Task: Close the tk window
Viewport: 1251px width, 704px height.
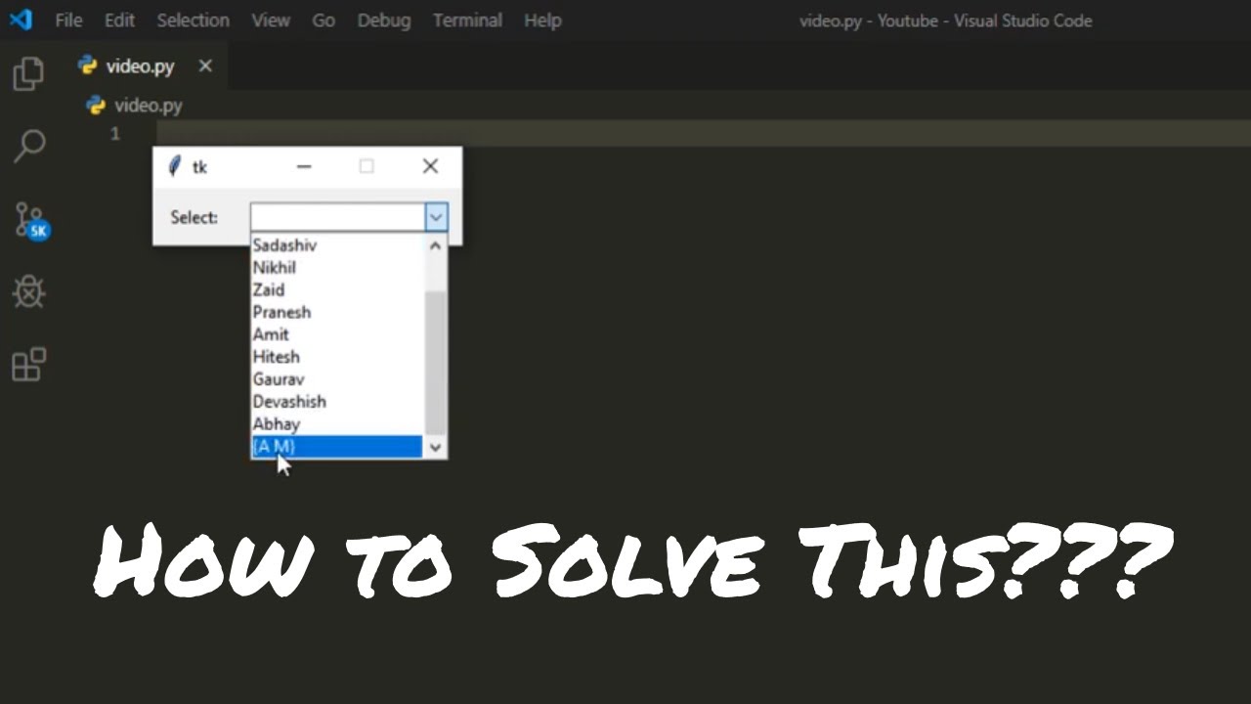Action: [x=430, y=166]
